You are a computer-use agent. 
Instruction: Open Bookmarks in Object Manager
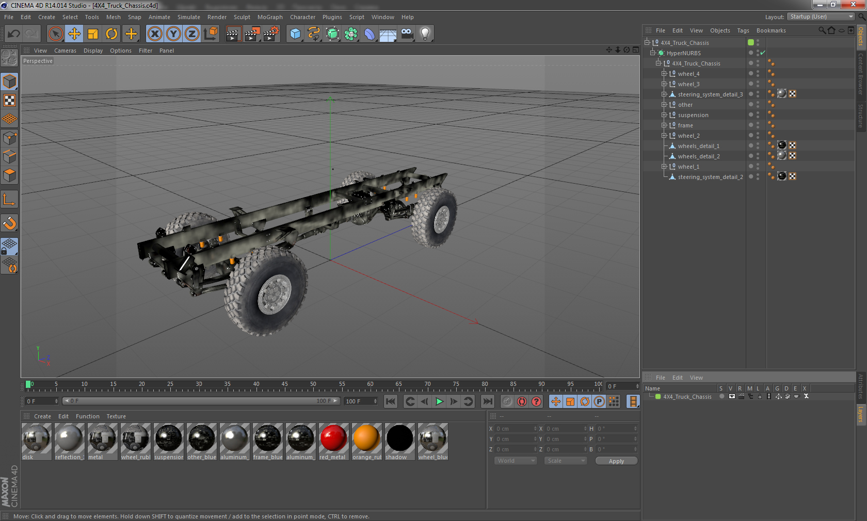[x=771, y=30]
